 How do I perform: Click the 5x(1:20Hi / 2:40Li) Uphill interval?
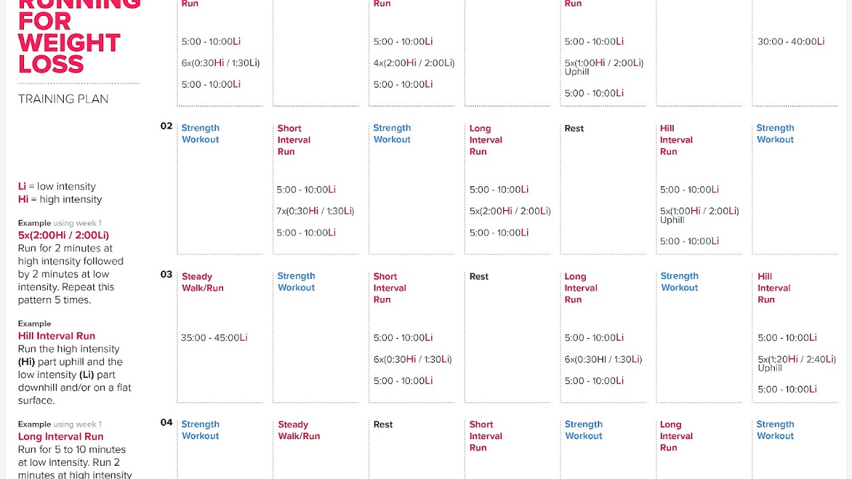click(x=797, y=363)
